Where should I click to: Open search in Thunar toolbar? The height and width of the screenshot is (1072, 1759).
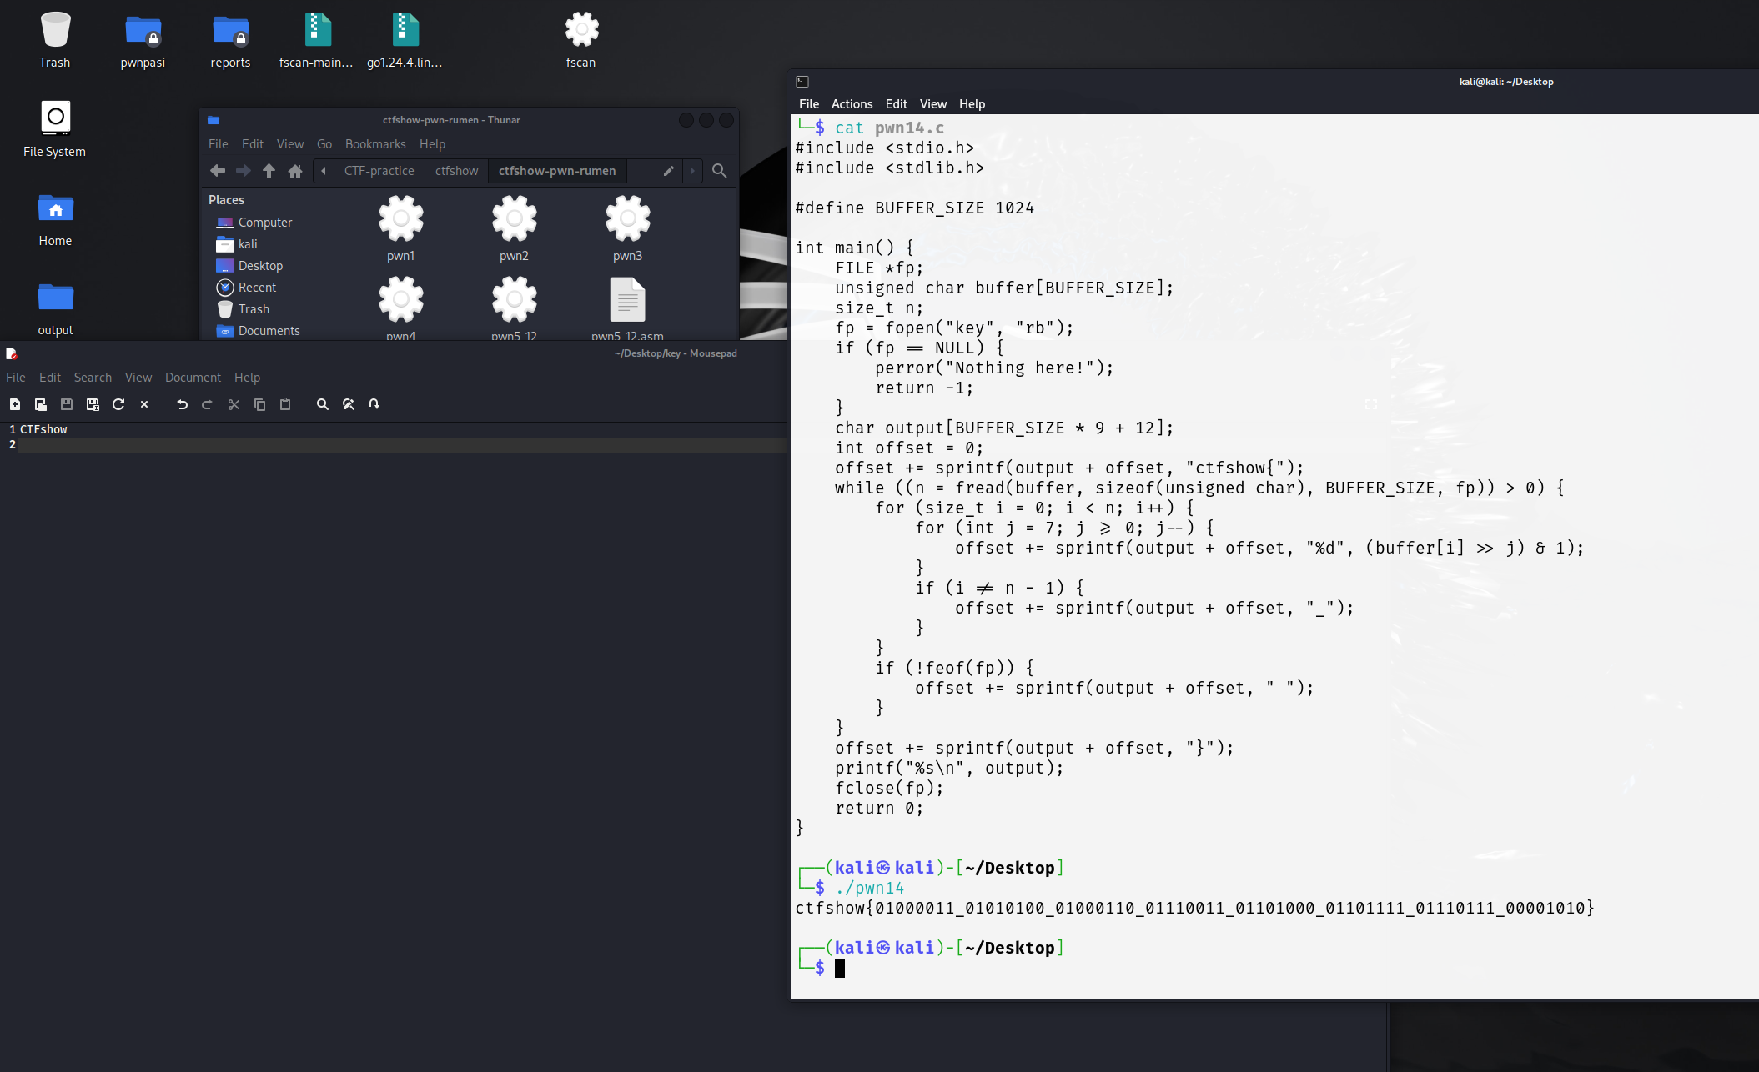[x=719, y=171]
